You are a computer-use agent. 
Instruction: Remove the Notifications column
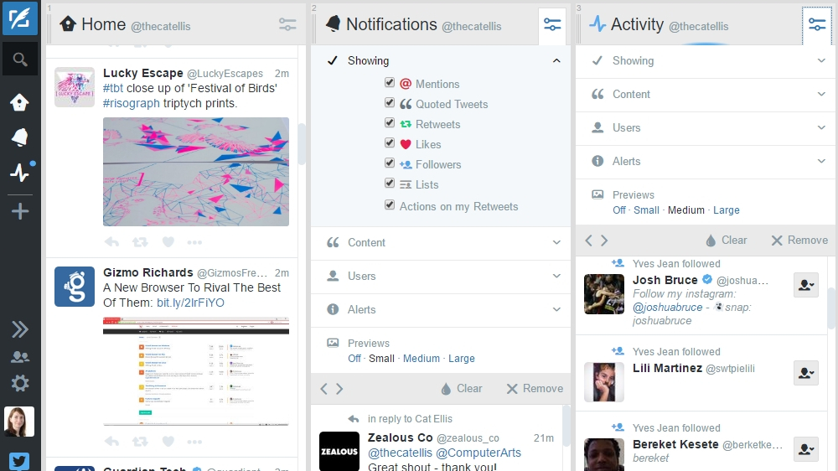(x=535, y=389)
